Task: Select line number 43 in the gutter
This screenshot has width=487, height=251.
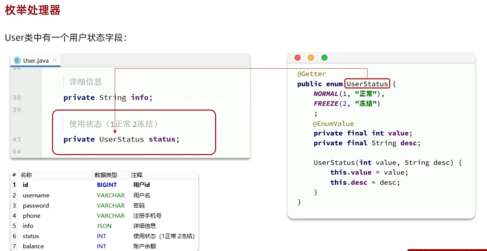Action: (x=17, y=140)
